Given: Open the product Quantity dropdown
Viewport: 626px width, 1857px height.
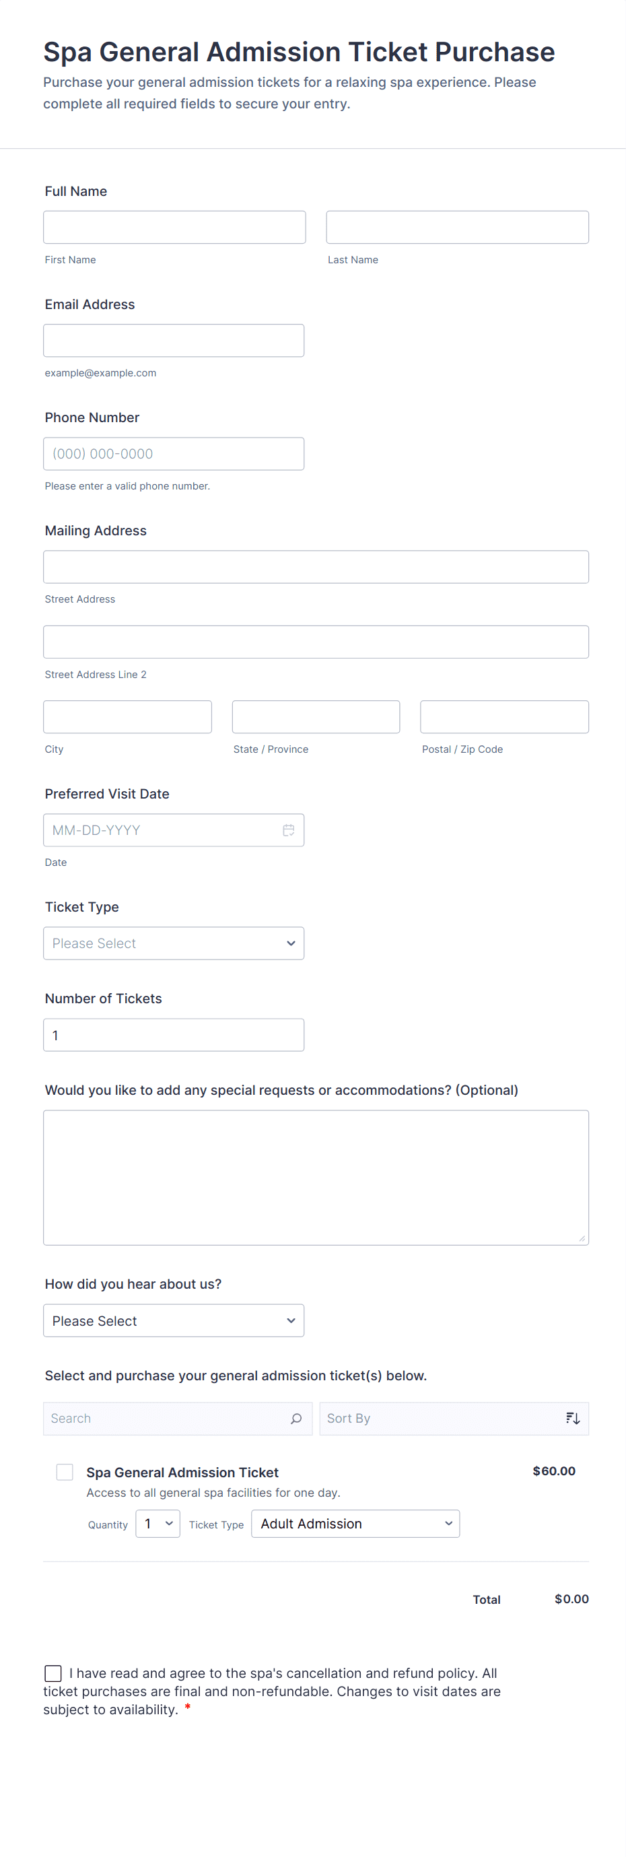Looking at the screenshot, I should 158,1523.
